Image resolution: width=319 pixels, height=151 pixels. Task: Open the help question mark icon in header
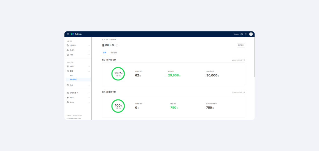[241, 34]
